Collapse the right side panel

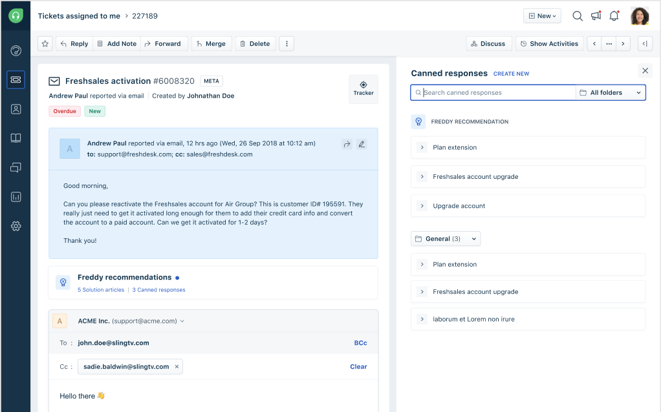pyautogui.click(x=645, y=44)
